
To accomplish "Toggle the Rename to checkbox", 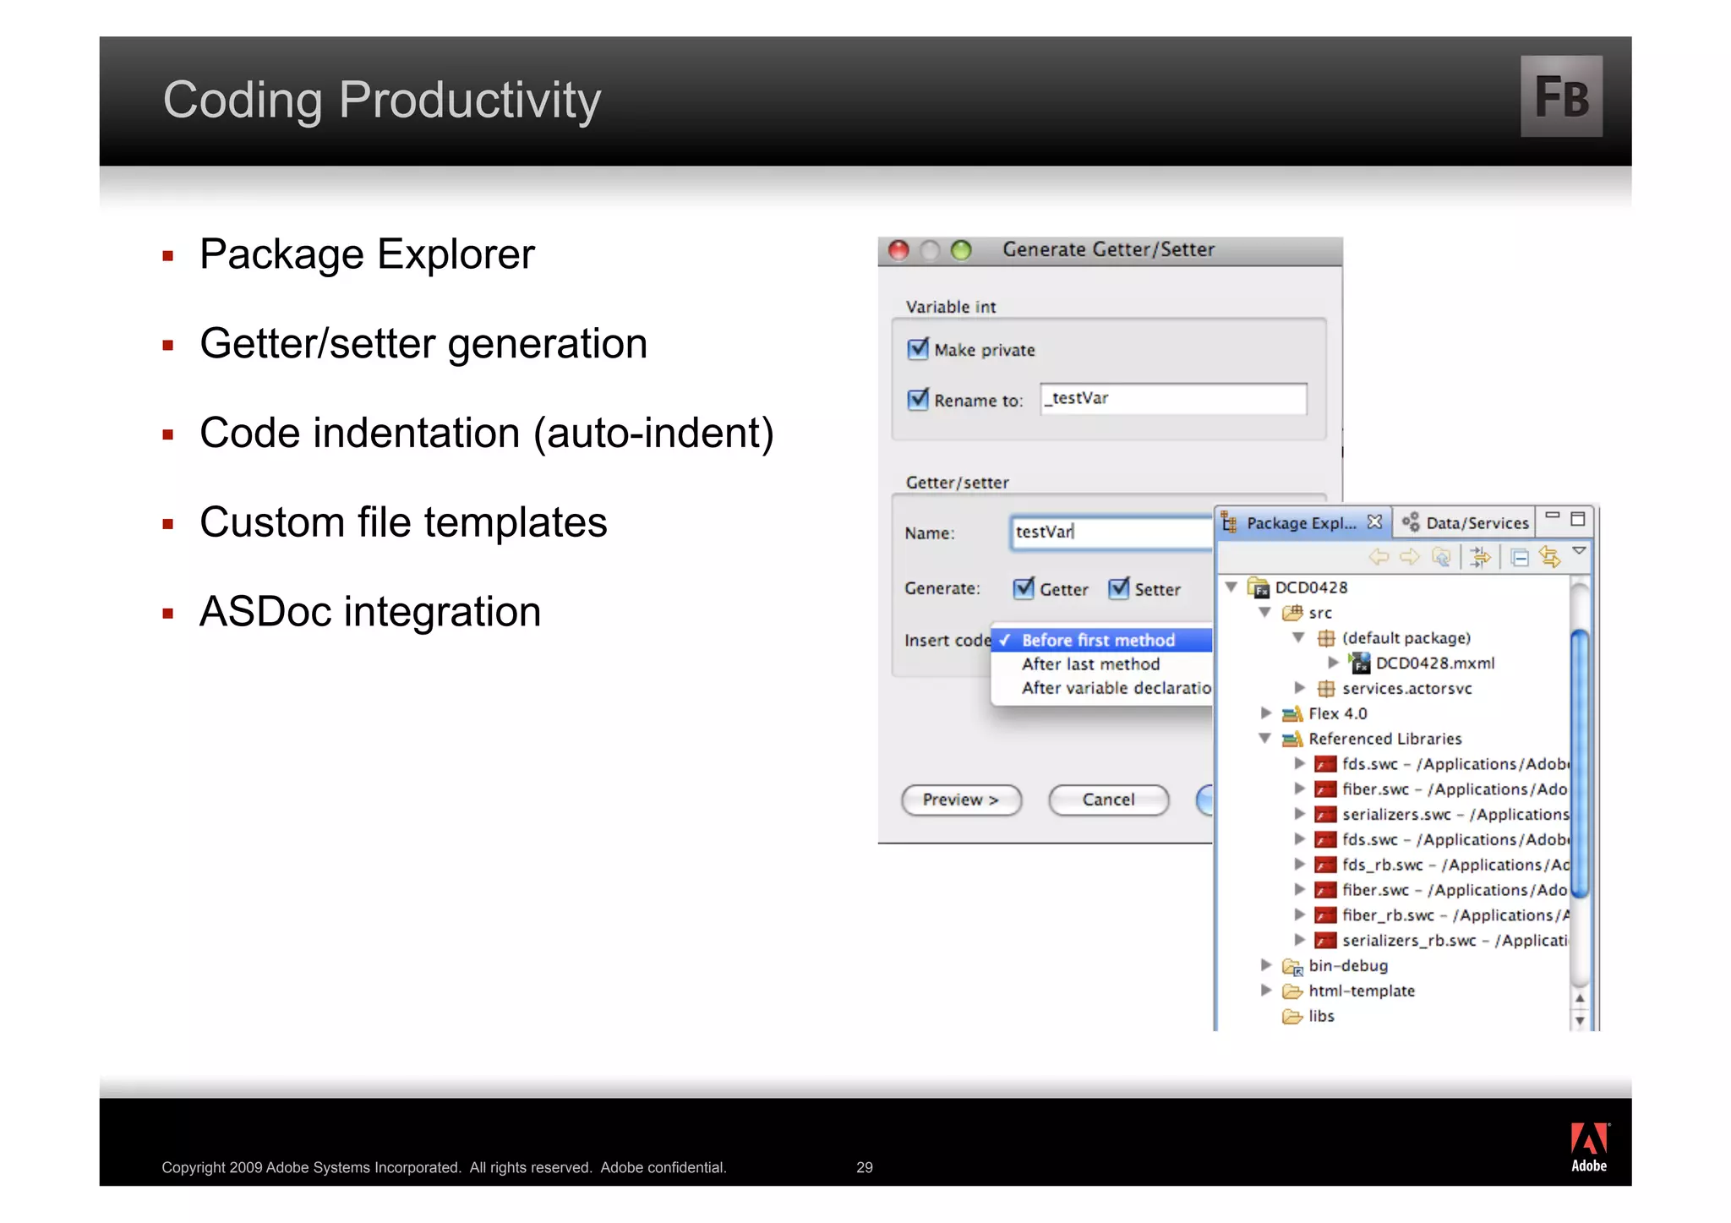I will tap(918, 400).
